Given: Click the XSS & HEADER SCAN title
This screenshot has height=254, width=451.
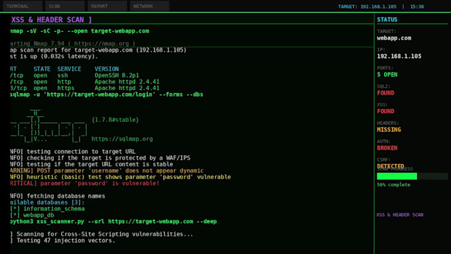Looking at the screenshot, I should 52,19.
